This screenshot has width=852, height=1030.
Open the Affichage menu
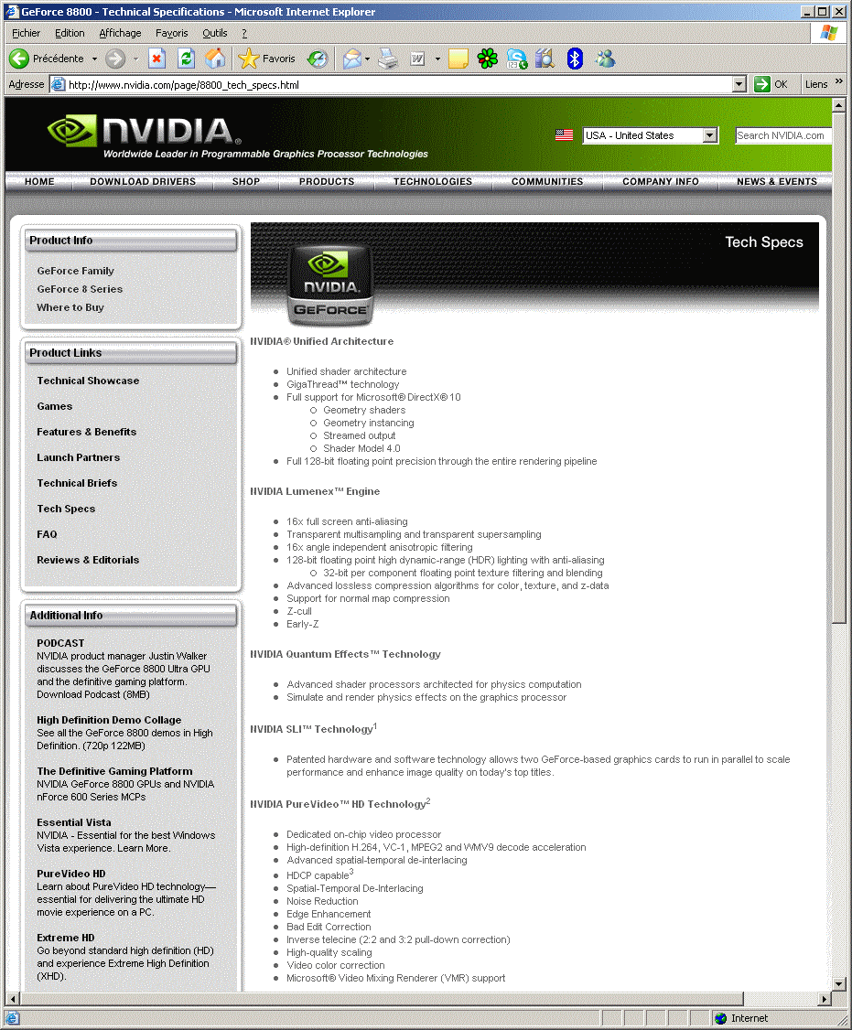point(120,33)
